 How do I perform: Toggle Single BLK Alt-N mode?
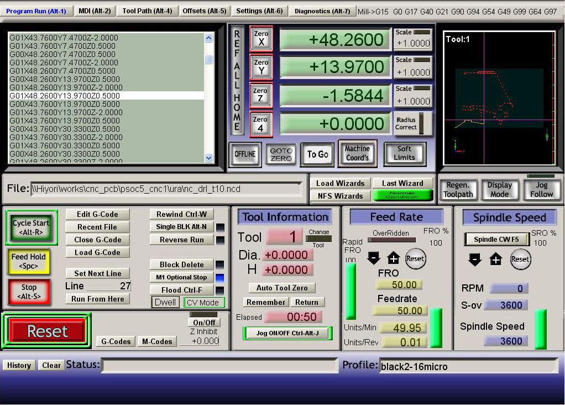click(181, 227)
